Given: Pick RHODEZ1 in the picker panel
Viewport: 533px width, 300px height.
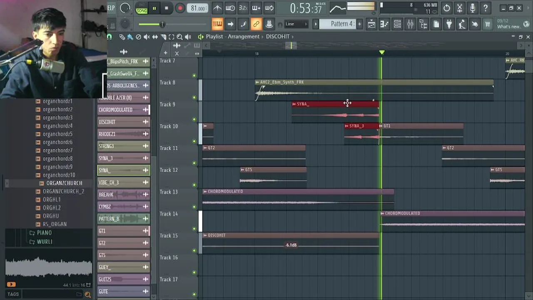Looking at the screenshot, I should (123, 134).
